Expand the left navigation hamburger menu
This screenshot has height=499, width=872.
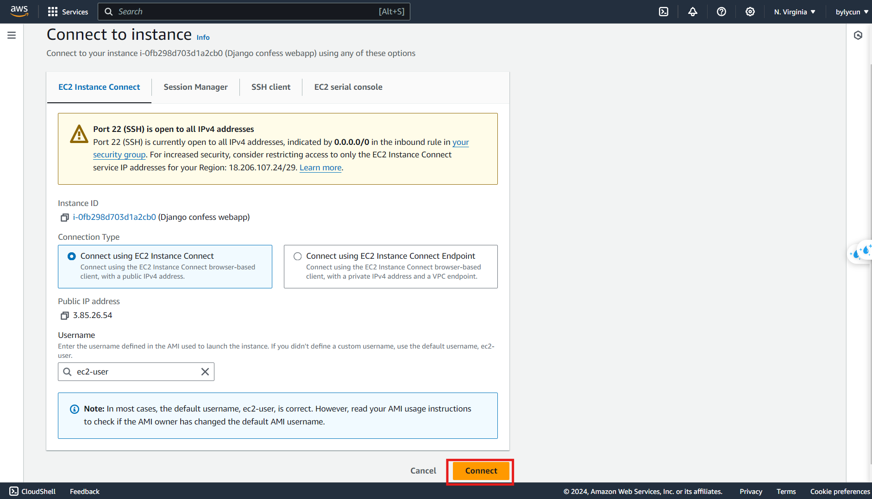click(x=12, y=35)
